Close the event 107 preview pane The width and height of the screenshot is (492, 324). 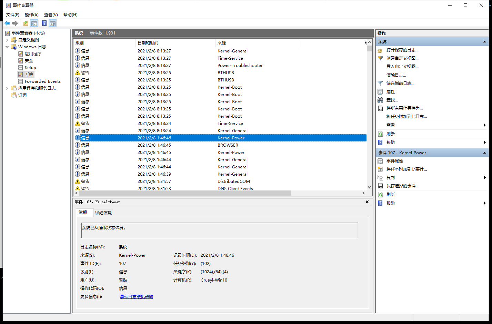tap(367, 202)
